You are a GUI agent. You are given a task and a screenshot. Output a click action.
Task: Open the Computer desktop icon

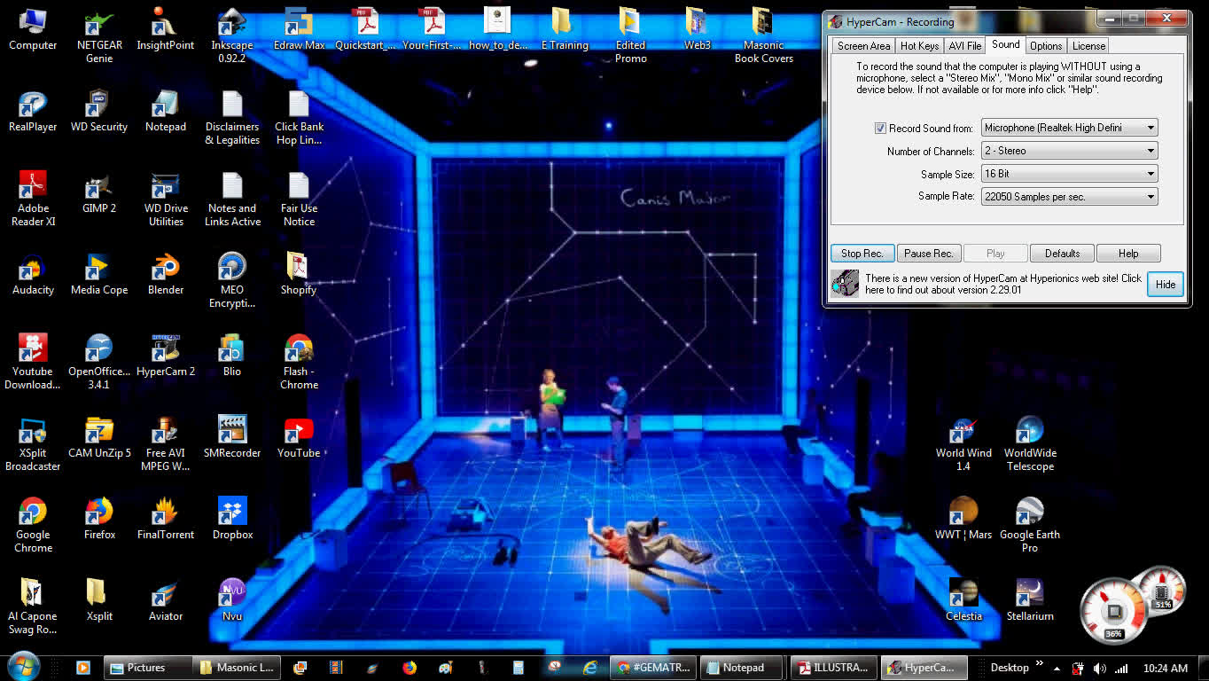coord(33,29)
